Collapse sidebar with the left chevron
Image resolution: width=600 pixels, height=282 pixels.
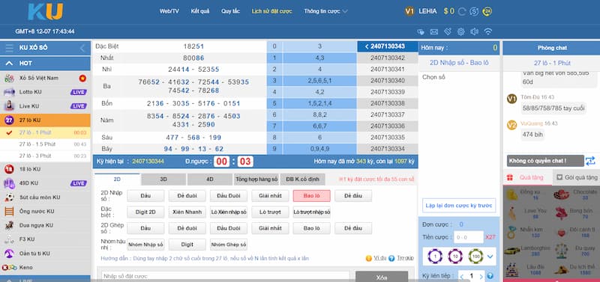click(x=82, y=48)
